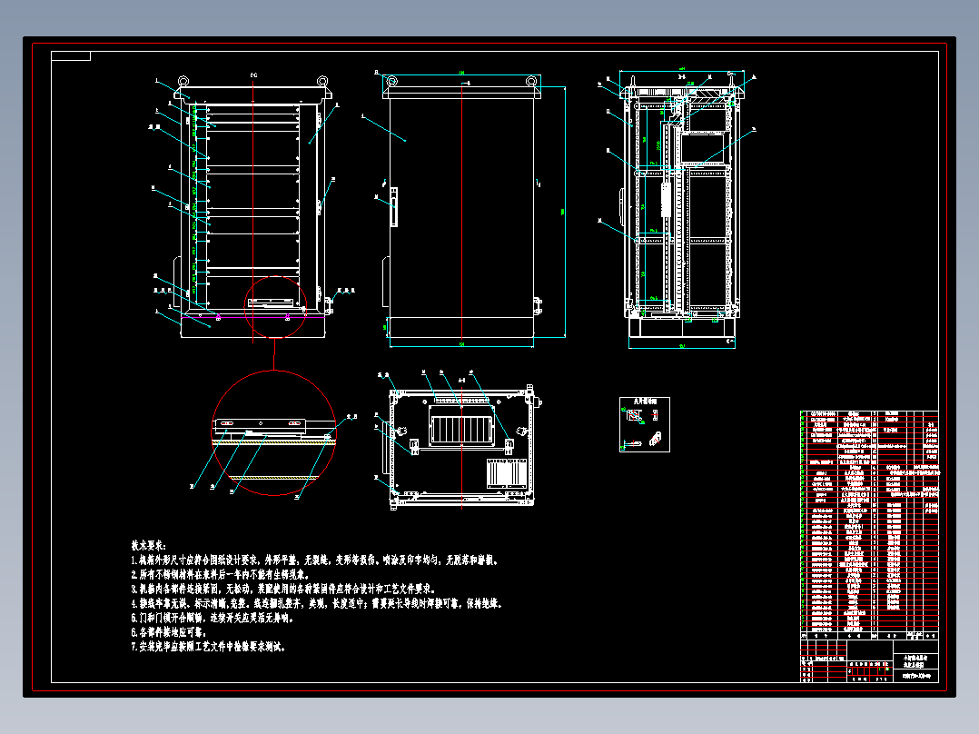Select the right lifting eye of closed-door view

coord(531,81)
